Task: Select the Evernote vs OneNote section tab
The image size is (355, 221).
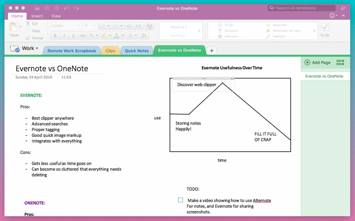Action: tap(179, 50)
